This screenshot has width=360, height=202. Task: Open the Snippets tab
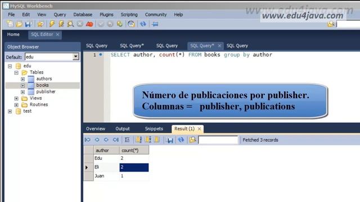coord(154,128)
